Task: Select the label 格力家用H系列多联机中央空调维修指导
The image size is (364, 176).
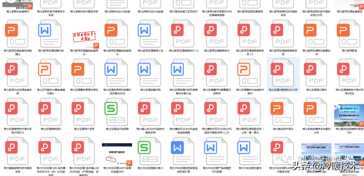Action: click(x=217, y=13)
